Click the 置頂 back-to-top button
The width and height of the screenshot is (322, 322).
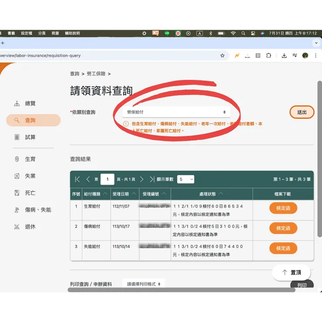[292, 272]
